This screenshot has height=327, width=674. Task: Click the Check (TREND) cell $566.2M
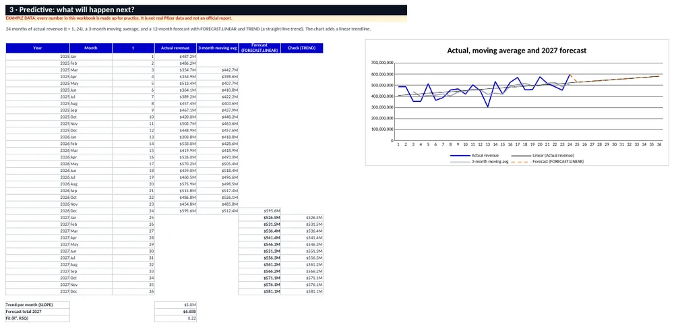tap(302, 271)
